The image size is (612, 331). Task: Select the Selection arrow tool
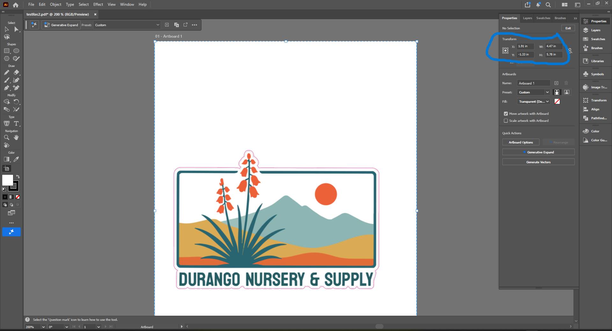[x=7, y=29]
